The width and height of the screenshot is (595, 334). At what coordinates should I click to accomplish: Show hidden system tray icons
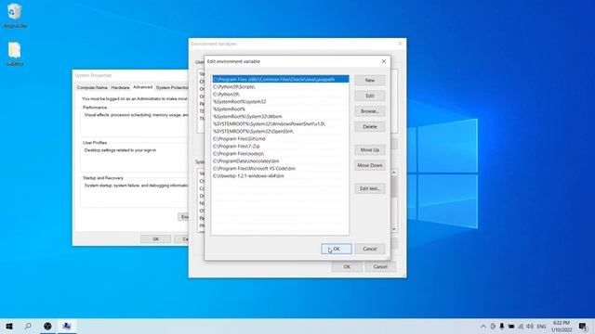483,327
